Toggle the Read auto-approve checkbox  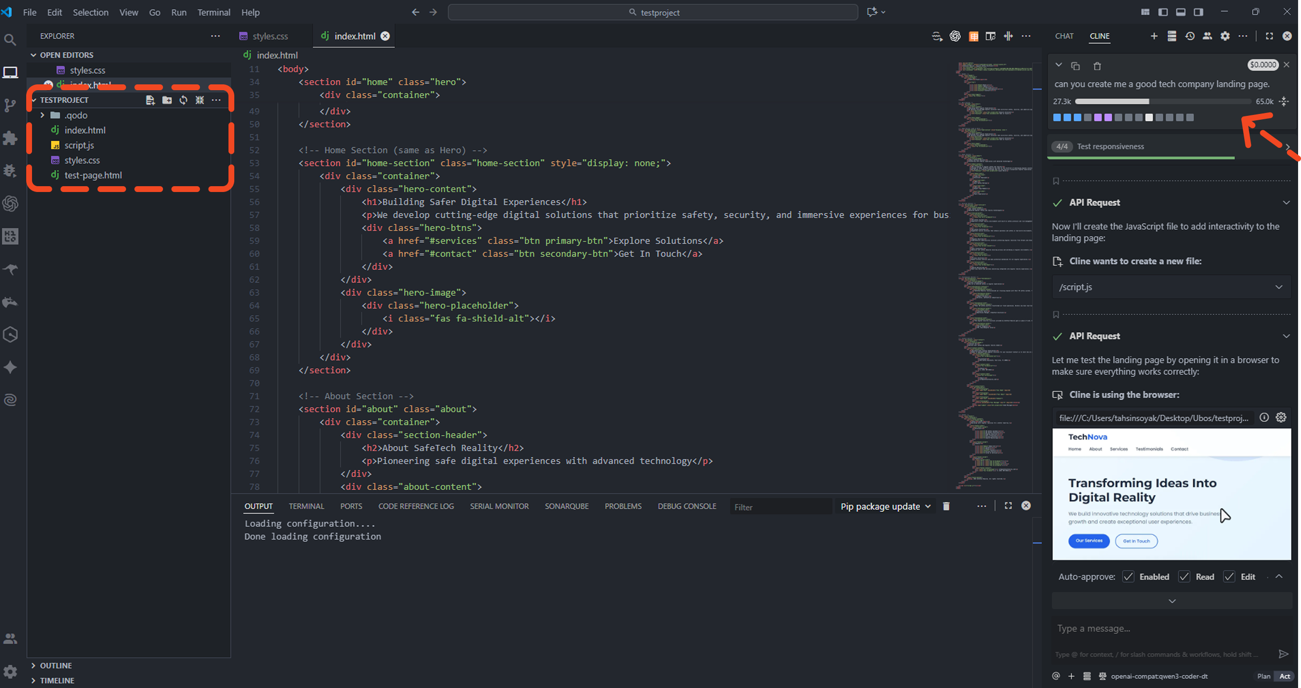pyautogui.click(x=1184, y=576)
